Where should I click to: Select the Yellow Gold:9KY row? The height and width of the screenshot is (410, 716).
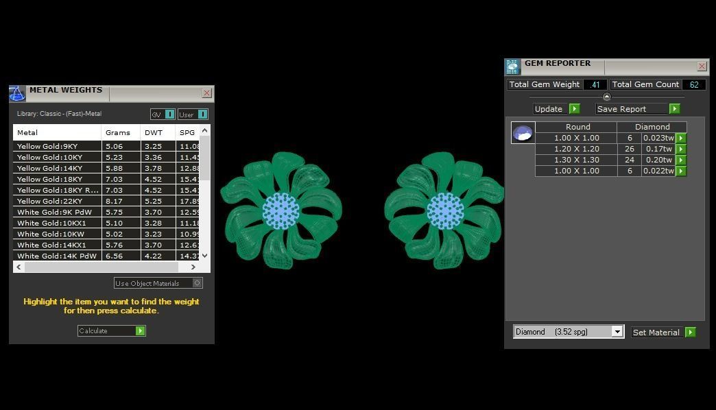coord(106,146)
